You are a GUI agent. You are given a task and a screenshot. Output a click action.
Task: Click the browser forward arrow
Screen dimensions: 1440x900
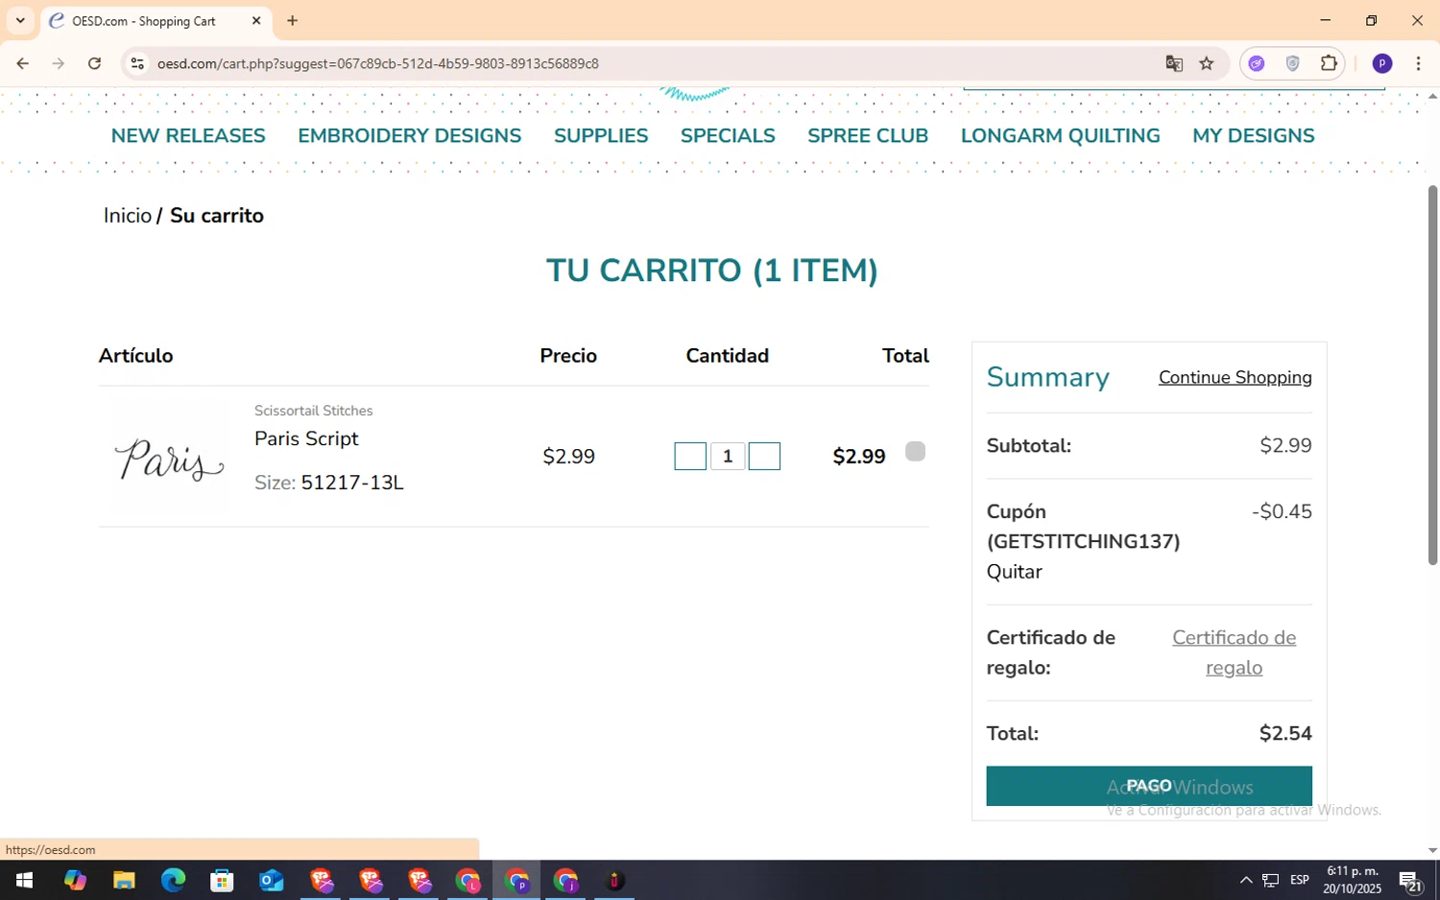[59, 63]
